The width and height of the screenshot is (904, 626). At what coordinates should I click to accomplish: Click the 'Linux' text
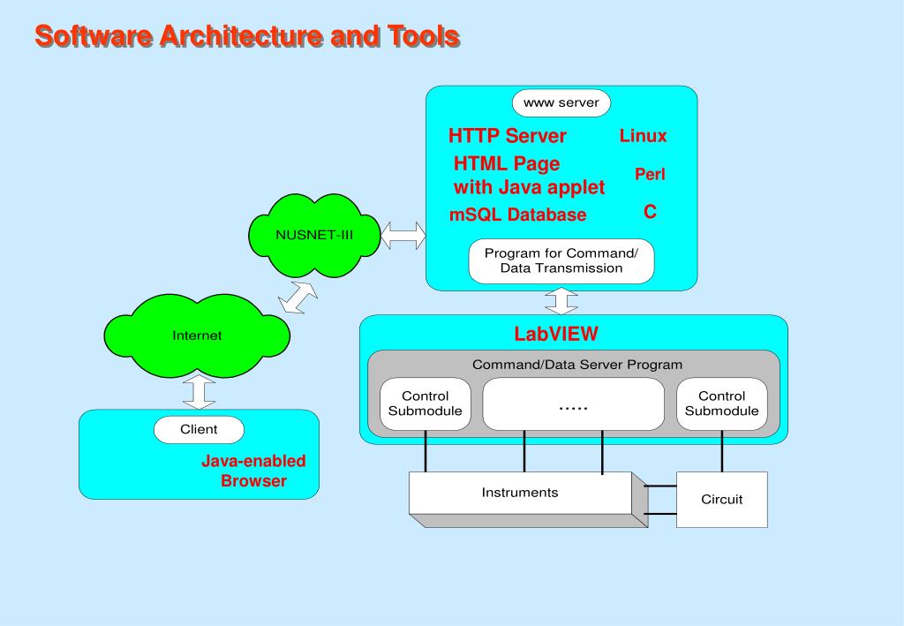tap(643, 135)
